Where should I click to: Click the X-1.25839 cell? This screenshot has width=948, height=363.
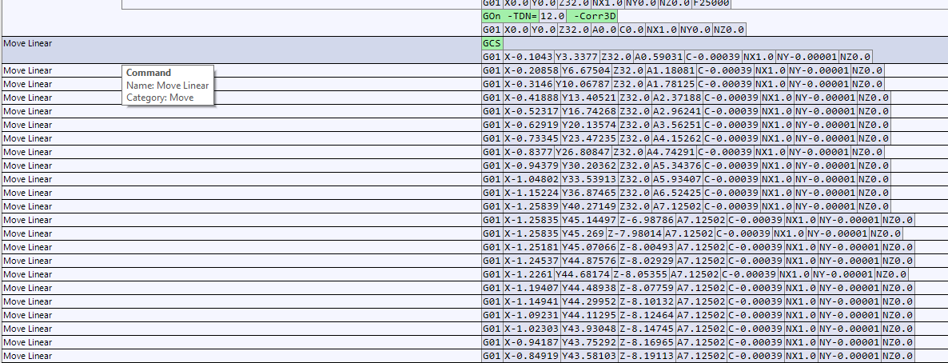tap(532, 206)
